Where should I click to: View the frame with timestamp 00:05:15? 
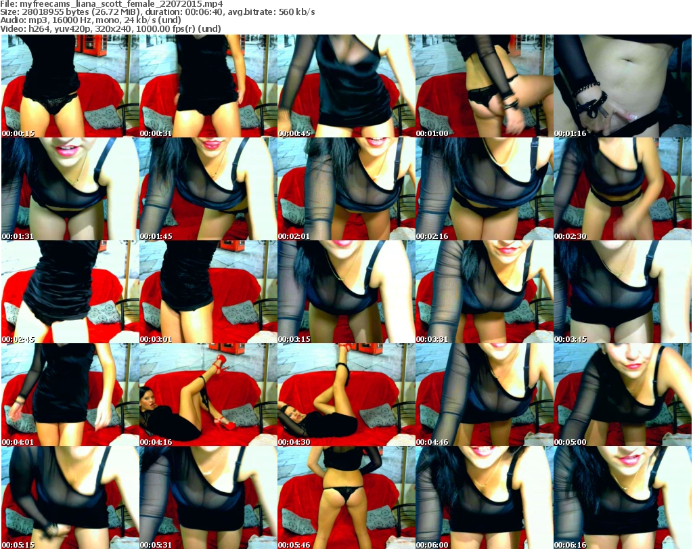click(x=70, y=498)
